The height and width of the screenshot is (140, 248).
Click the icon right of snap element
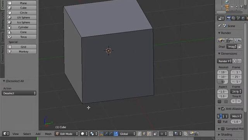point(186,134)
